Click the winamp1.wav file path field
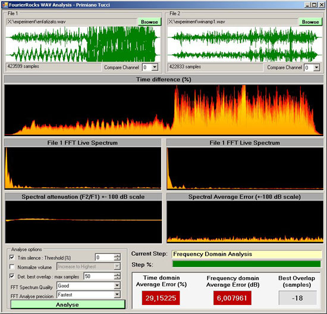This screenshot has width=327, height=314. click(232, 21)
